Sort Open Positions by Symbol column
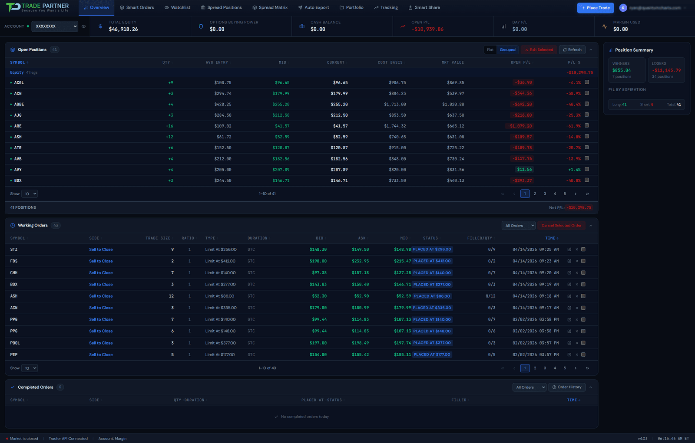The image size is (695, 443). point(19,62)
